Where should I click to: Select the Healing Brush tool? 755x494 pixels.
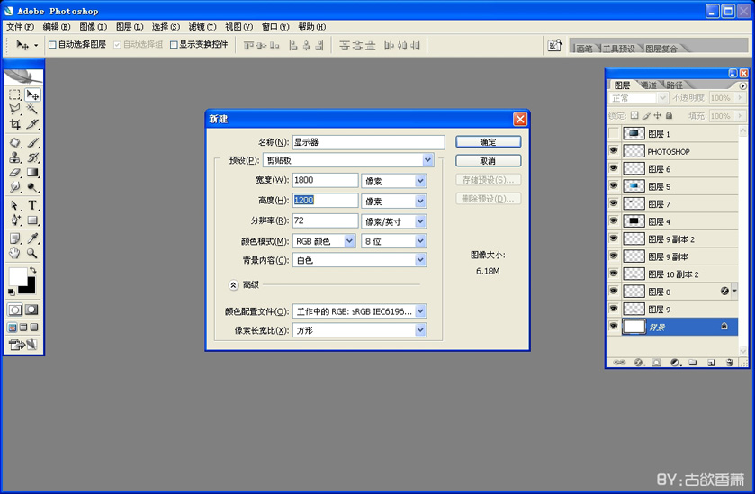coord(15,142)
